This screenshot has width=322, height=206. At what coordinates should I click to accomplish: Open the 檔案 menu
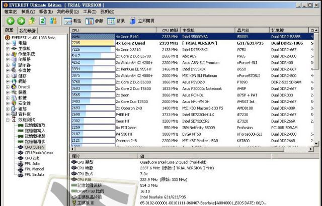pos(10,11)
